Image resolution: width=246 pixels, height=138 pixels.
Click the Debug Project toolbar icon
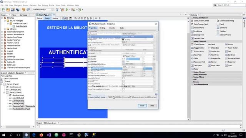(x=73, y=10)
